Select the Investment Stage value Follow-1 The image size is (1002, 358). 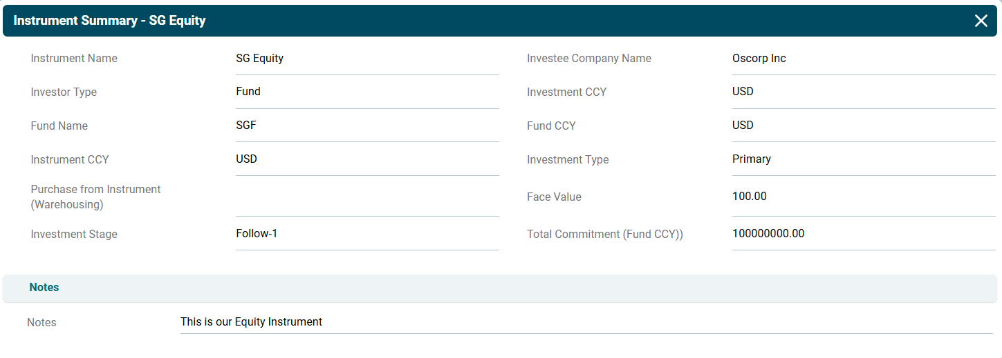tap(257, 234)
